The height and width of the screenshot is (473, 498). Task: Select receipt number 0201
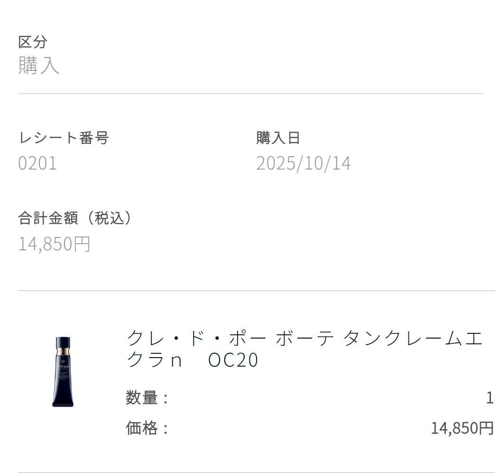[37, 163]
